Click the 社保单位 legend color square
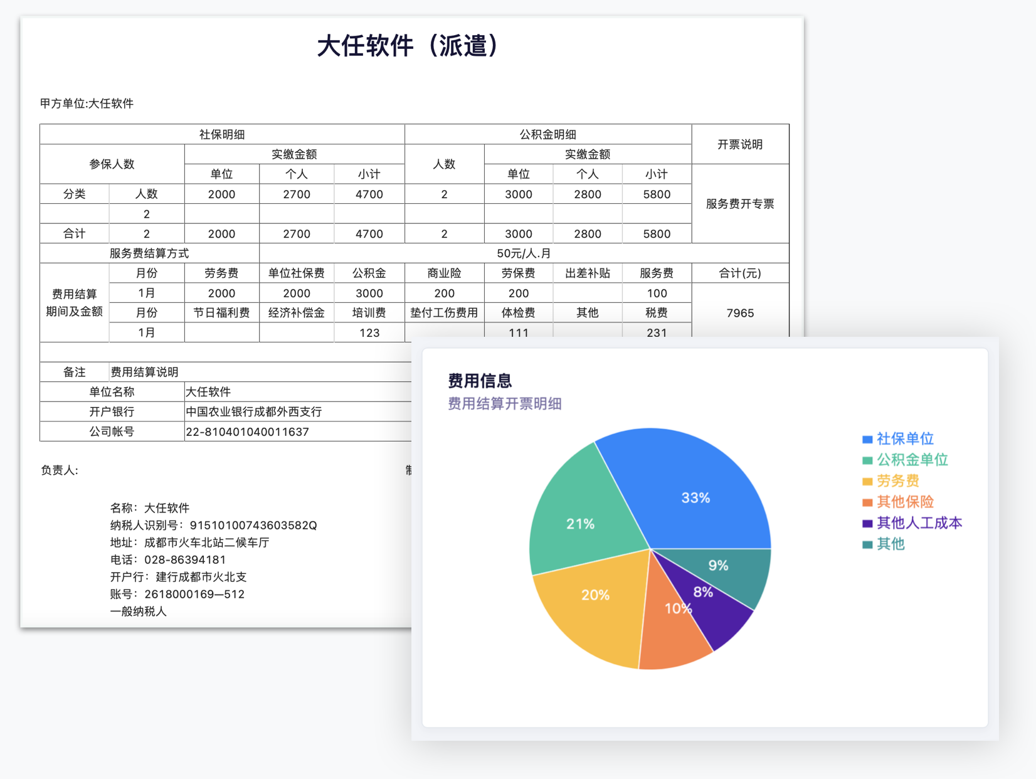This screenshot has width=1036, height=779. pos(867,439)
